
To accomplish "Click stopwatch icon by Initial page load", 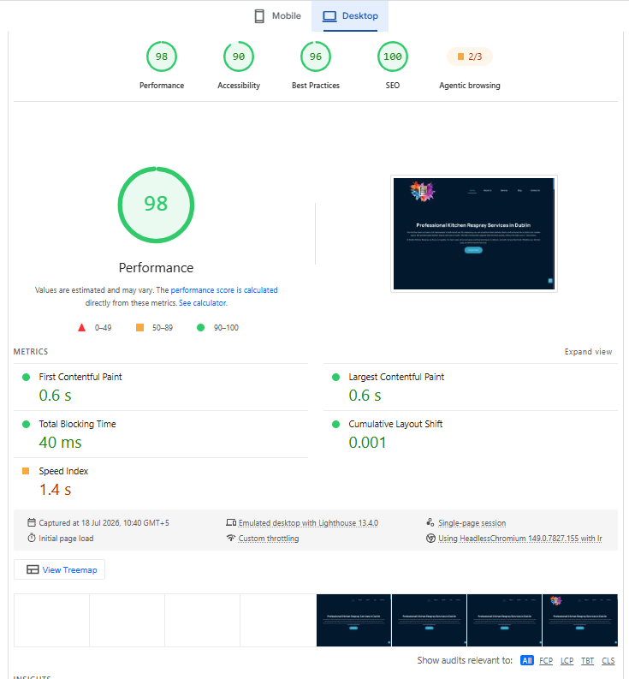I will [x=32, y=539].
